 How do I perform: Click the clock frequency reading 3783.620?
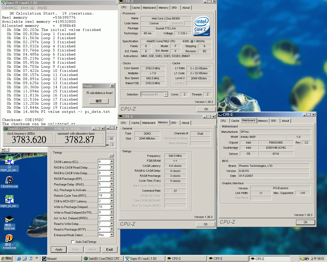coord(29,139)
